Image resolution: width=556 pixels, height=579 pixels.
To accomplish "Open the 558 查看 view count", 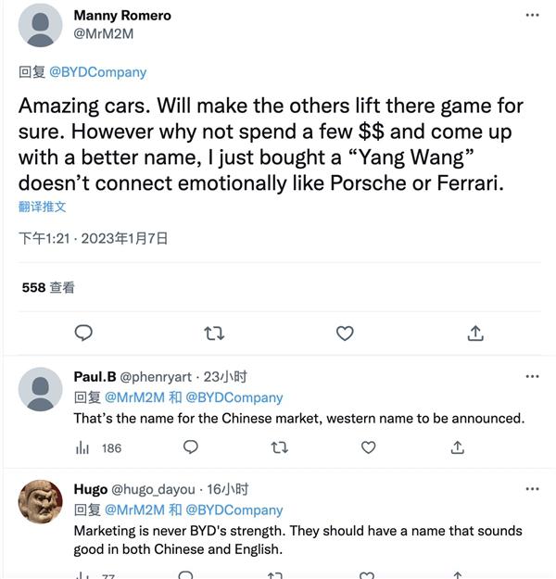I will [x=48, y=288].
